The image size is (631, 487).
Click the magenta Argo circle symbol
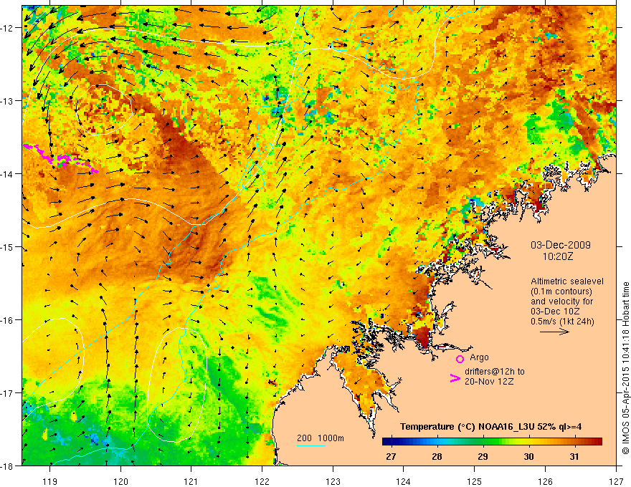pyautogui.click(x=460, y=359)
